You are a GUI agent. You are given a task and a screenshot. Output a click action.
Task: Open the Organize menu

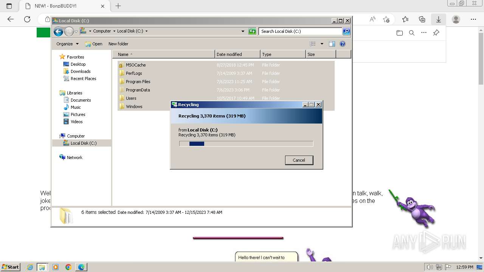click(x=67, y=44)
